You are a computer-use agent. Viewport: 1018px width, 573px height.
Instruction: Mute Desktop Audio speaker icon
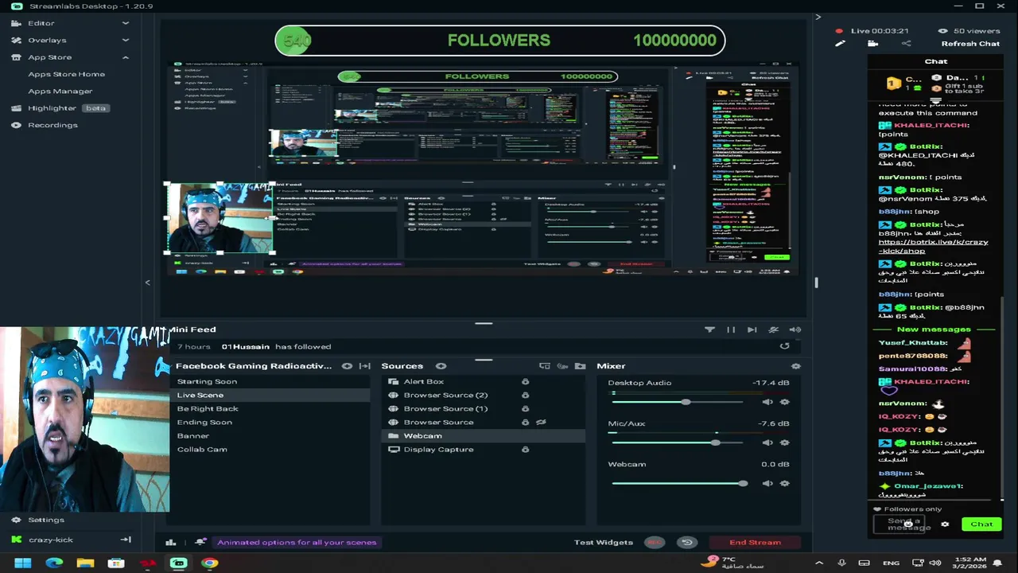point(767,402)
